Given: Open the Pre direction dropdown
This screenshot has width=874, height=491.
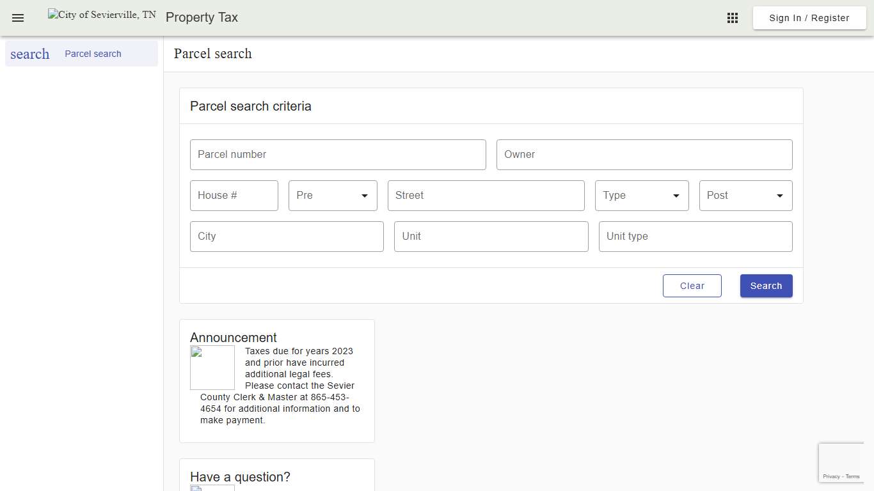Looking at the screenshot, I should click(x=333, y=195).
